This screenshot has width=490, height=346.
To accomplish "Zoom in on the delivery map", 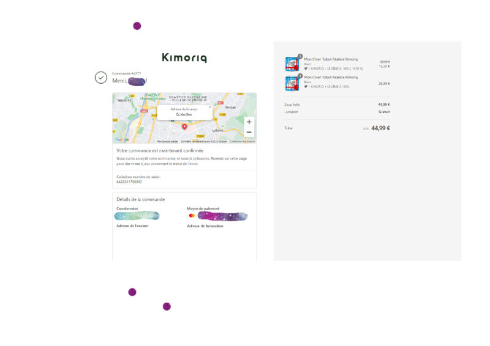I will 249,122.
